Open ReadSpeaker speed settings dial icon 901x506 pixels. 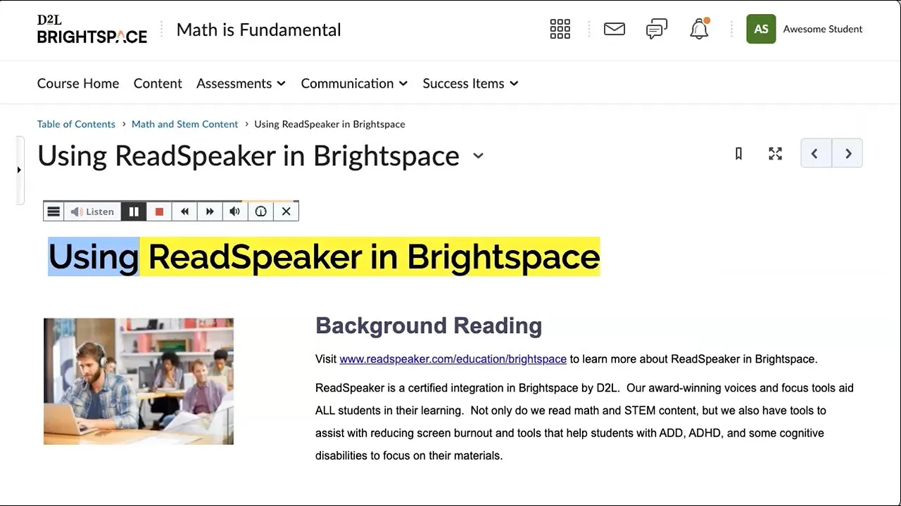pos(260,212)
